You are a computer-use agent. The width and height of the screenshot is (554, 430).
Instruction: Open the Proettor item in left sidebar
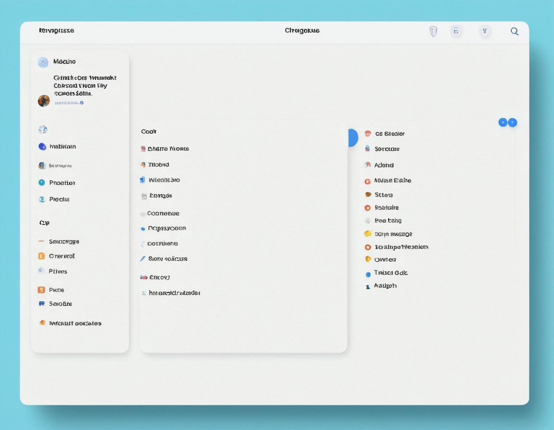(x=62, y=183)
